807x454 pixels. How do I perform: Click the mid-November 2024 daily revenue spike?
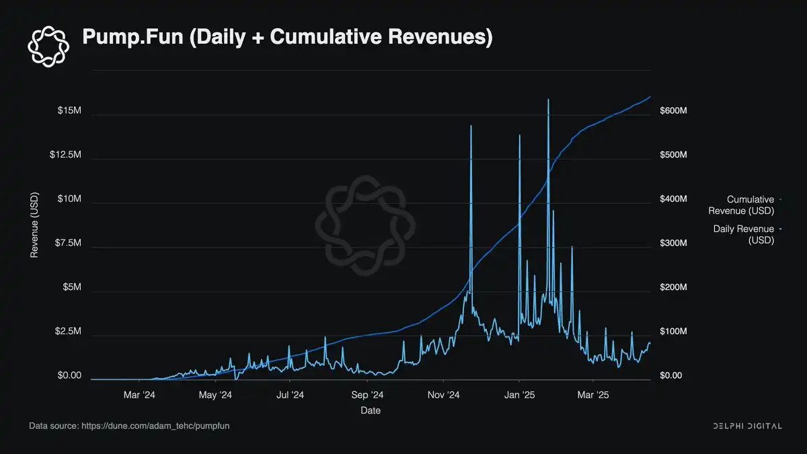(x=471, y=128)
